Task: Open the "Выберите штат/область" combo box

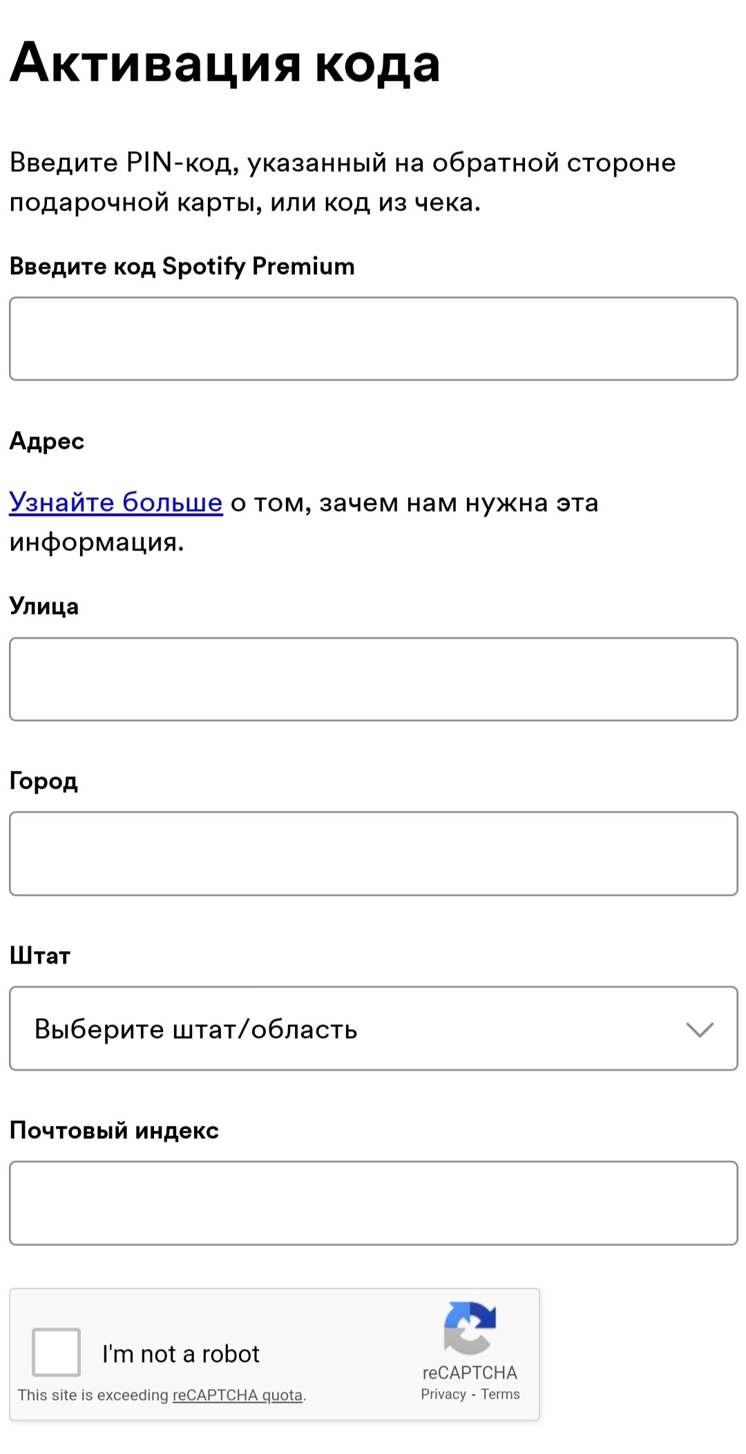Action: pyautogui.click(x=345, y=1029)
